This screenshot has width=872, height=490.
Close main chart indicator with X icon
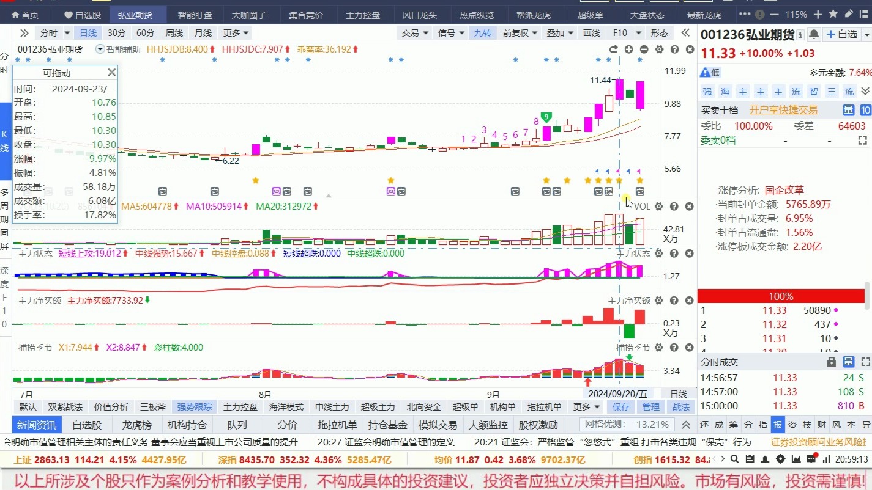pos(689,49)
